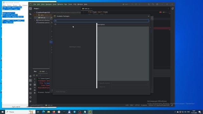Clear Run console with trash icon
This screenshot has width=203, height=114.
point(35,93)
